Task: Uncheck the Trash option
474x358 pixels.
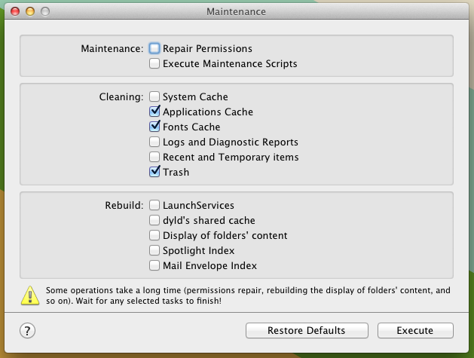Action: pyautogui.click(x=154, y=172)
